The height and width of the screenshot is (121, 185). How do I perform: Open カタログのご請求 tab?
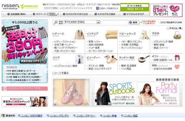pos(105,14)
